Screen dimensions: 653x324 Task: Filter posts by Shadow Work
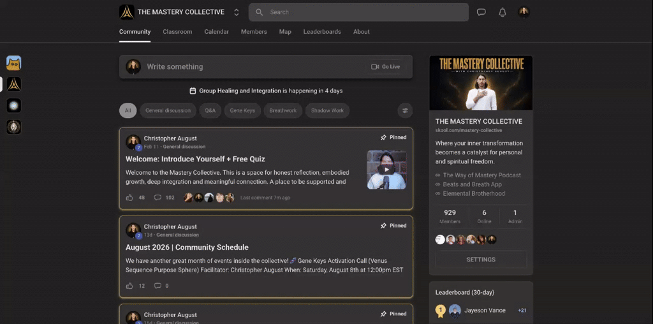(x=327, y=110)
